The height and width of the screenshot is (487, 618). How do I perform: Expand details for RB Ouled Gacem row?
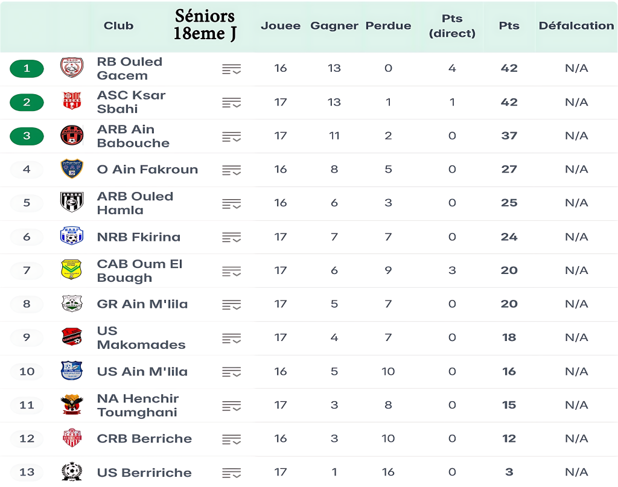(x=231, y=69)
